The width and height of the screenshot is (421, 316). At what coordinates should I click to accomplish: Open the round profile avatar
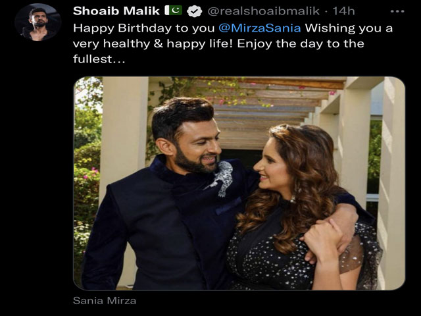click(x=38, y=22)
